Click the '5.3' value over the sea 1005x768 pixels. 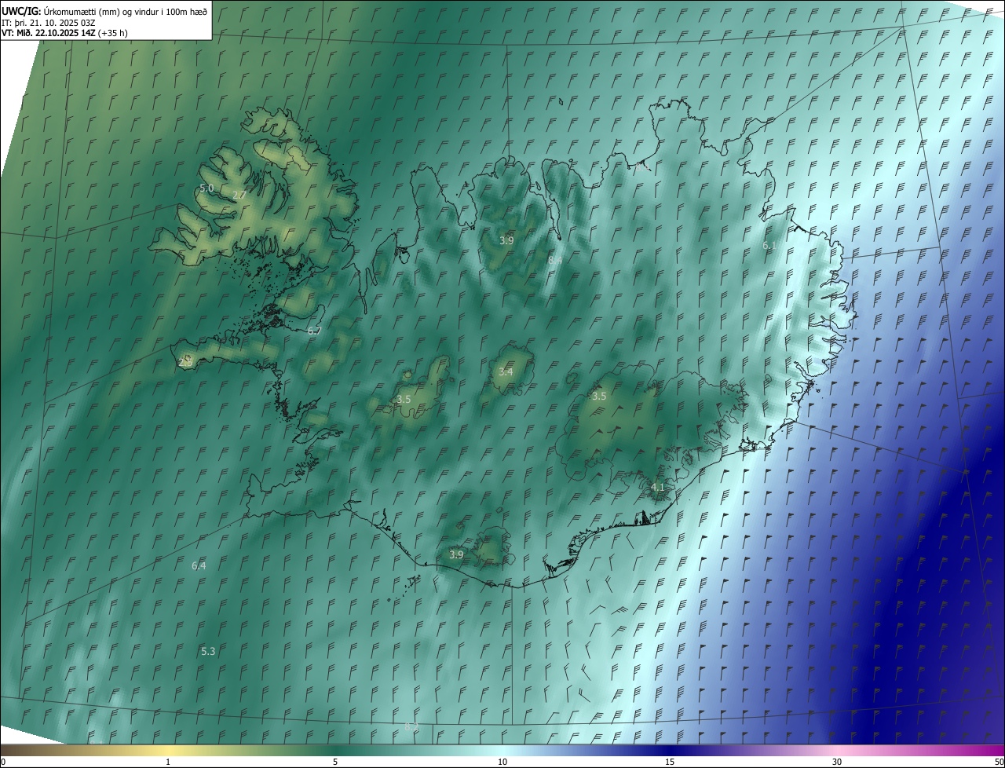(x=208, y=652)
